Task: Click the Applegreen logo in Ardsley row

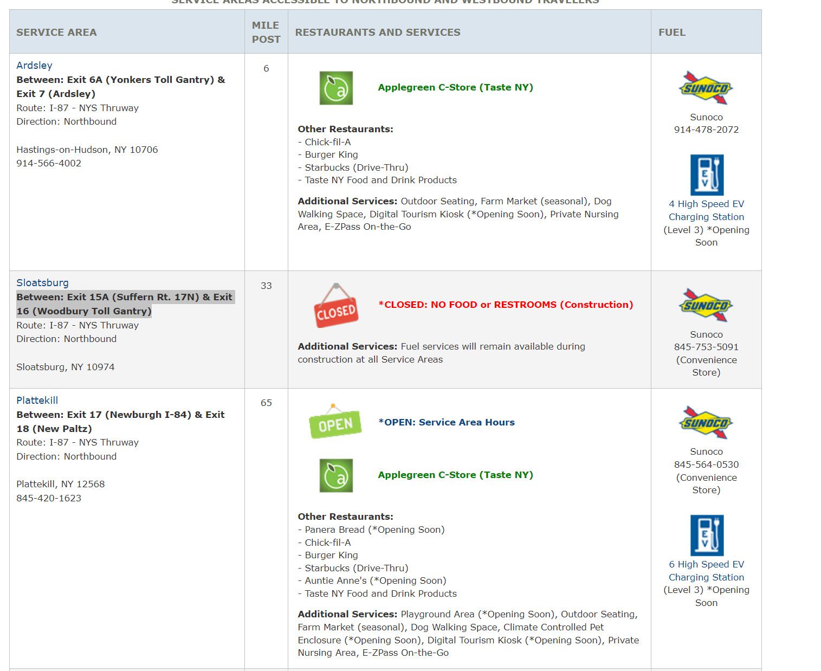Action: pyautogui.click(x=336, y=88)
